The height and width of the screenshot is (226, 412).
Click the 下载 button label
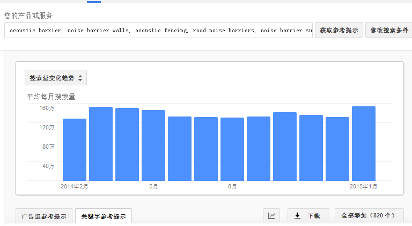[x=314, y=216]
